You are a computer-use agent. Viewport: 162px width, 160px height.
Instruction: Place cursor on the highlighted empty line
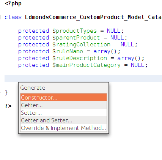click(83, 79)
